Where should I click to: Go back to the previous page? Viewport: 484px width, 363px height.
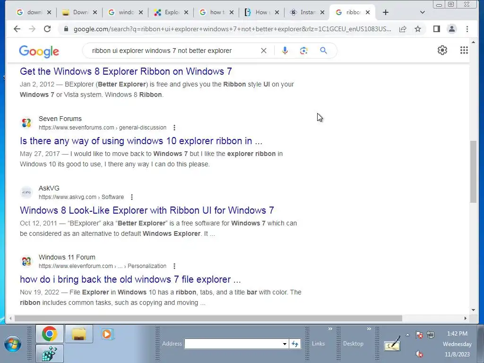[x=17, y=29]
